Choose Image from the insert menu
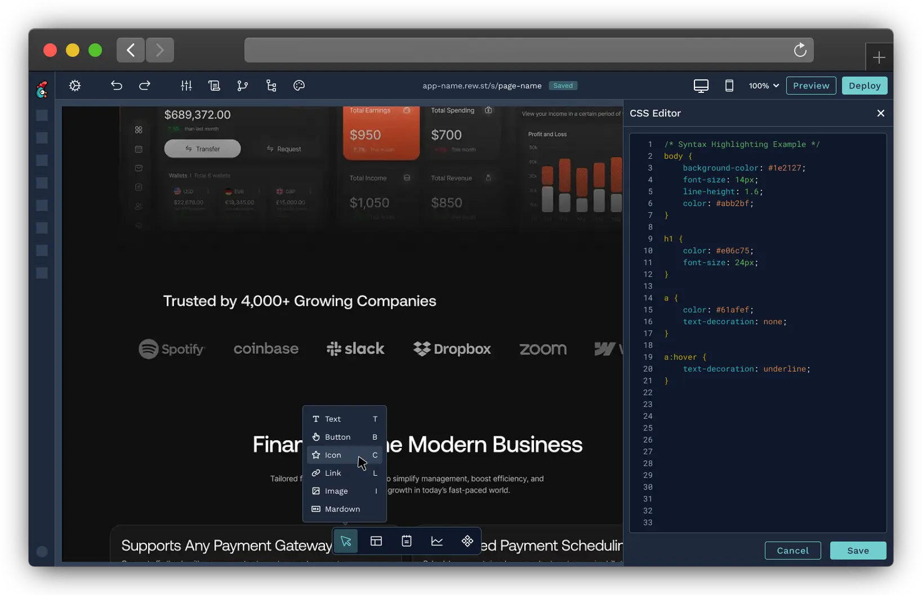Viewport: 922px width, 595px height. click(x=336, y=491)
